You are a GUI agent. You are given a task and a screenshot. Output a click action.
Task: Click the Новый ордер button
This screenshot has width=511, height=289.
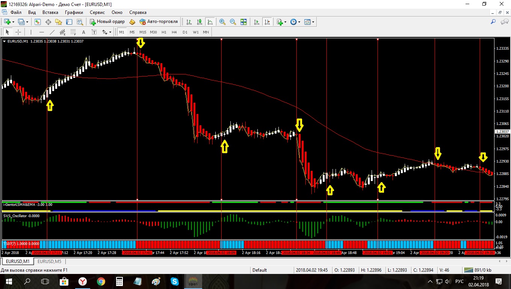[107, 22]
